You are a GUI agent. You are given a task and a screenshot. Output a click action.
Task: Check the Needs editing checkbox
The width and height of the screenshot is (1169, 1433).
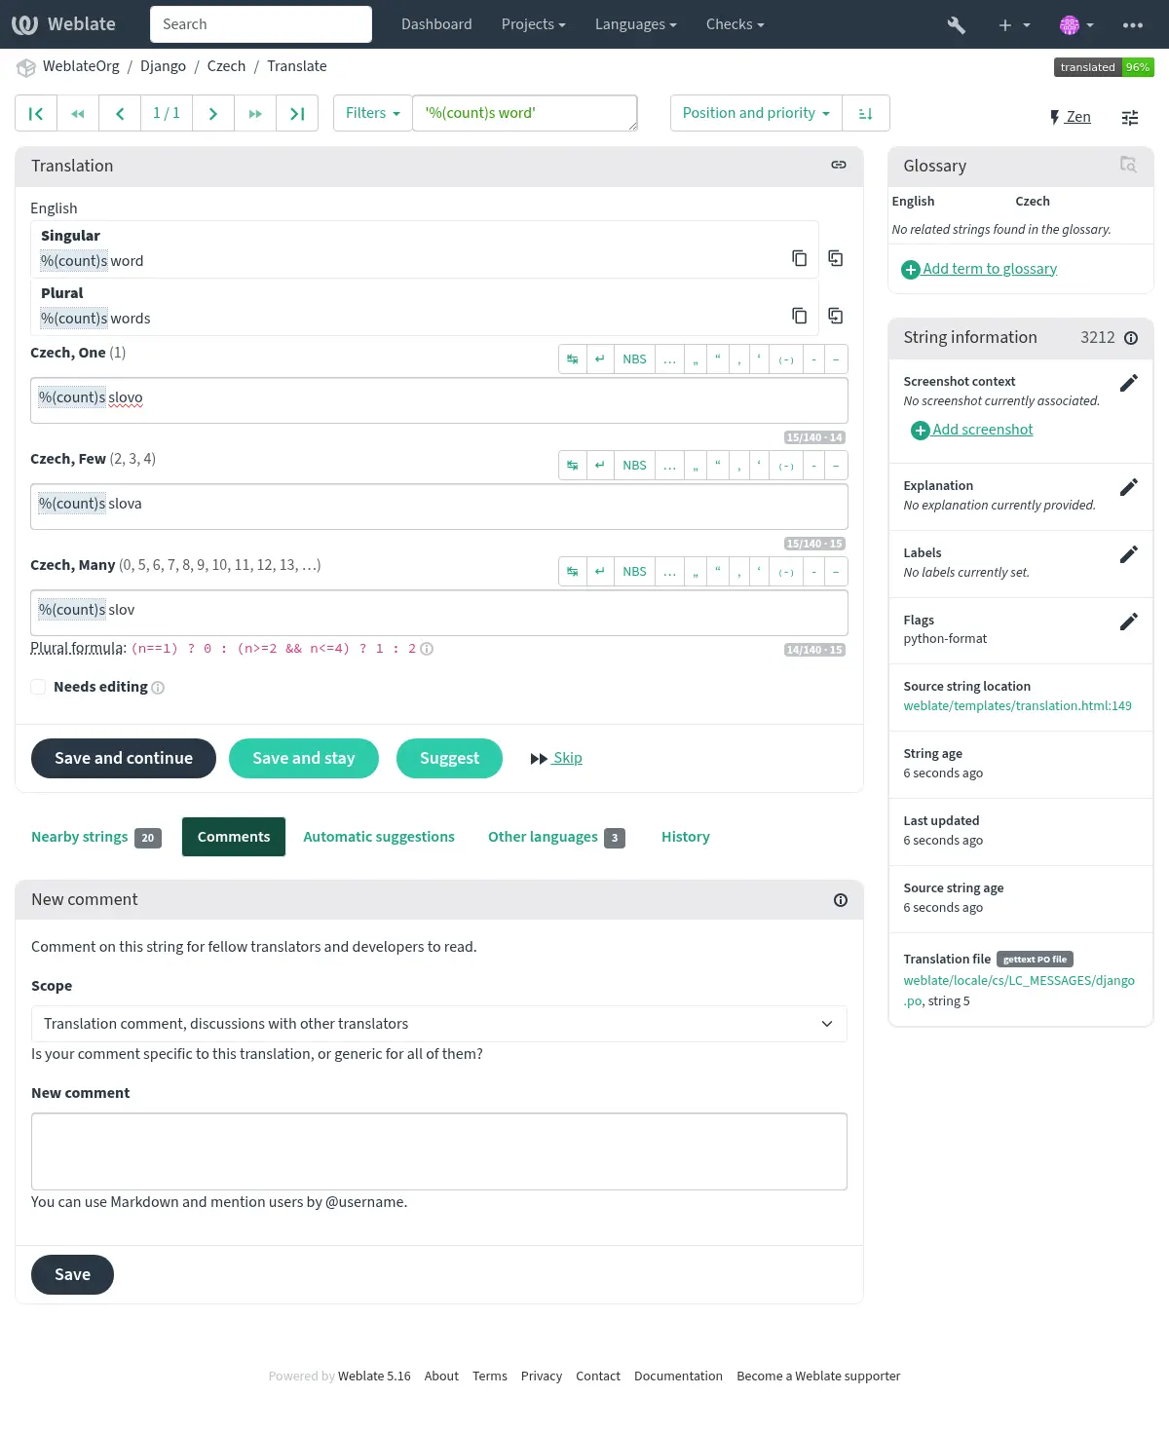(39, 687)
